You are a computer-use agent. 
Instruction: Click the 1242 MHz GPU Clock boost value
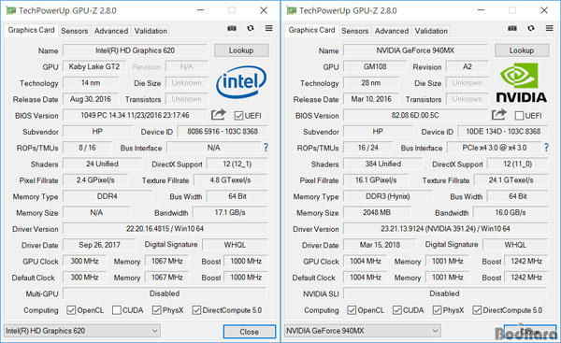(526, 261)
